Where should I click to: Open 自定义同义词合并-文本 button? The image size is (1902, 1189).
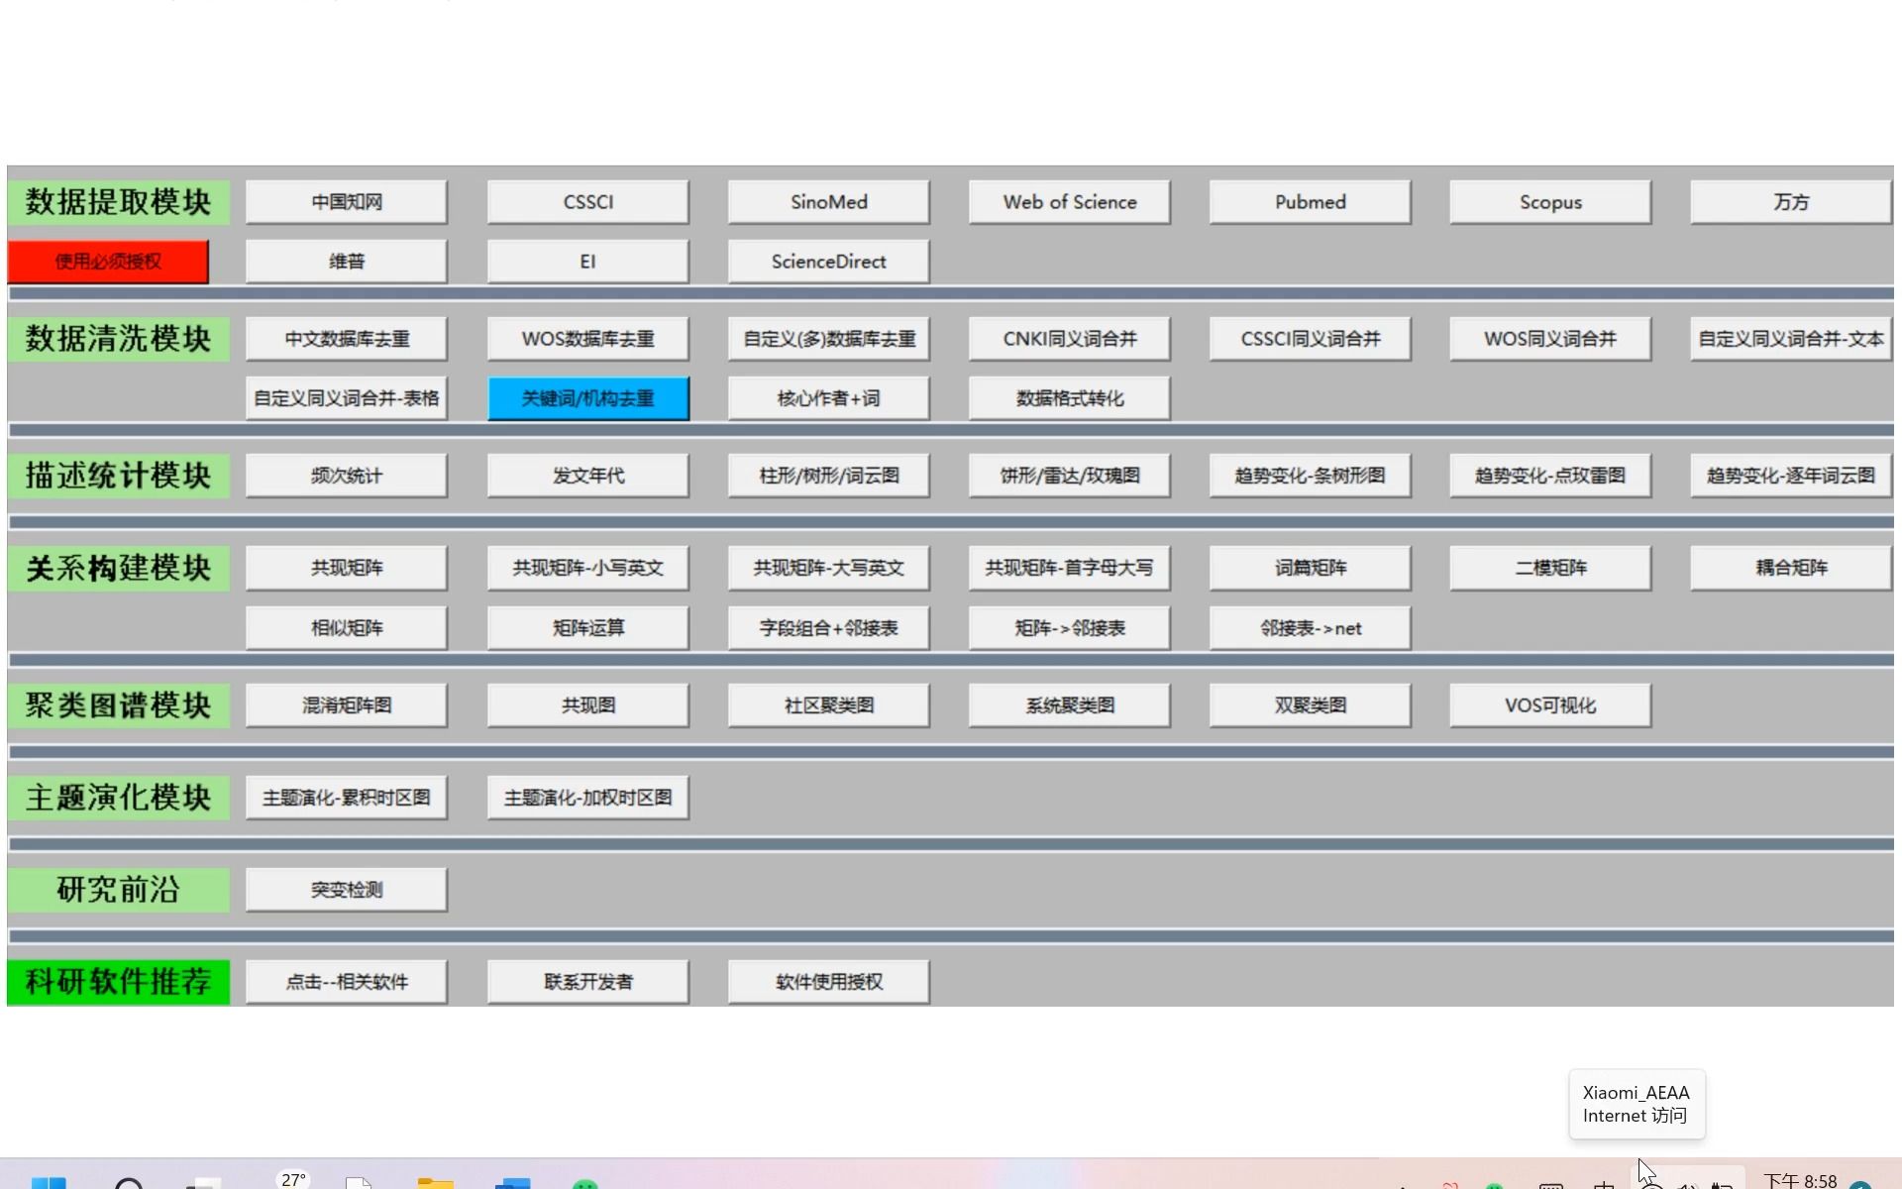(1791, 339)
